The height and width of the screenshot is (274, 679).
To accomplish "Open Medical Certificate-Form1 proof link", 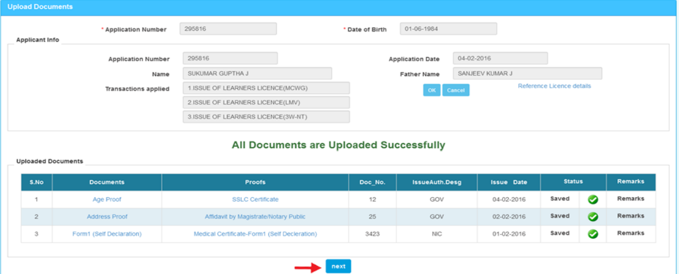I will [255, 234].
